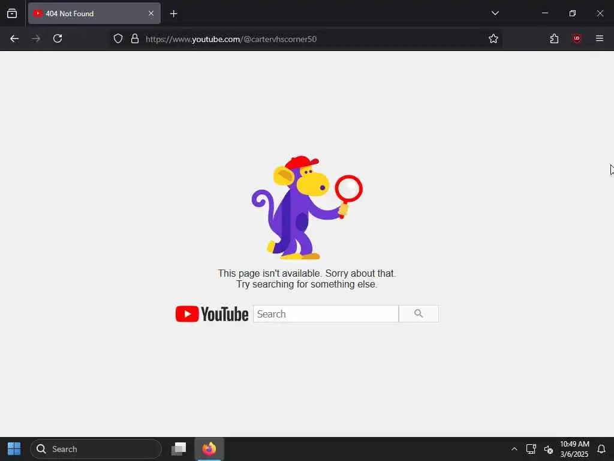The image size is (614, 461).
Task: Focus the YouTube Search field
Action: [x=326, y=314]
